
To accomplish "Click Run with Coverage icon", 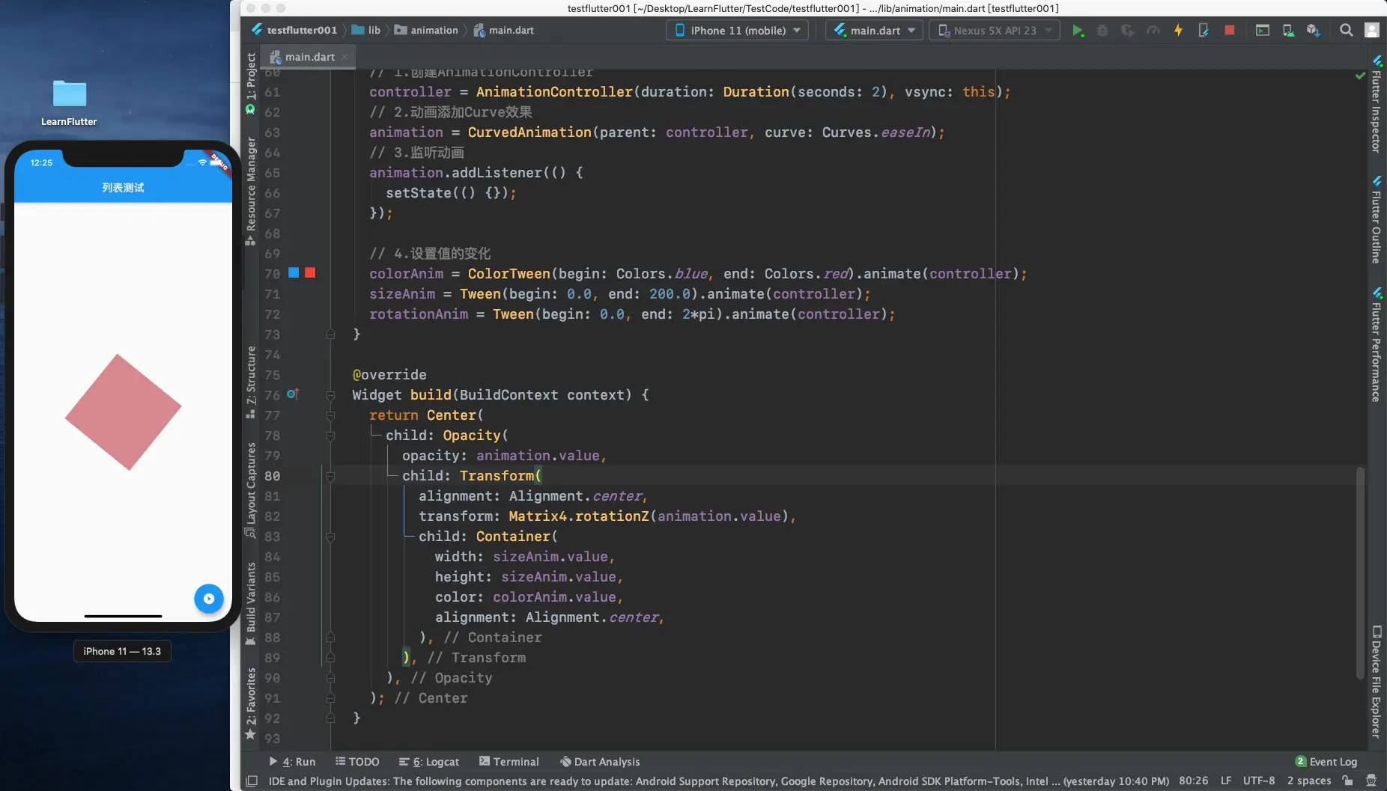I will pyautogui.click(x=1127, y=31).
